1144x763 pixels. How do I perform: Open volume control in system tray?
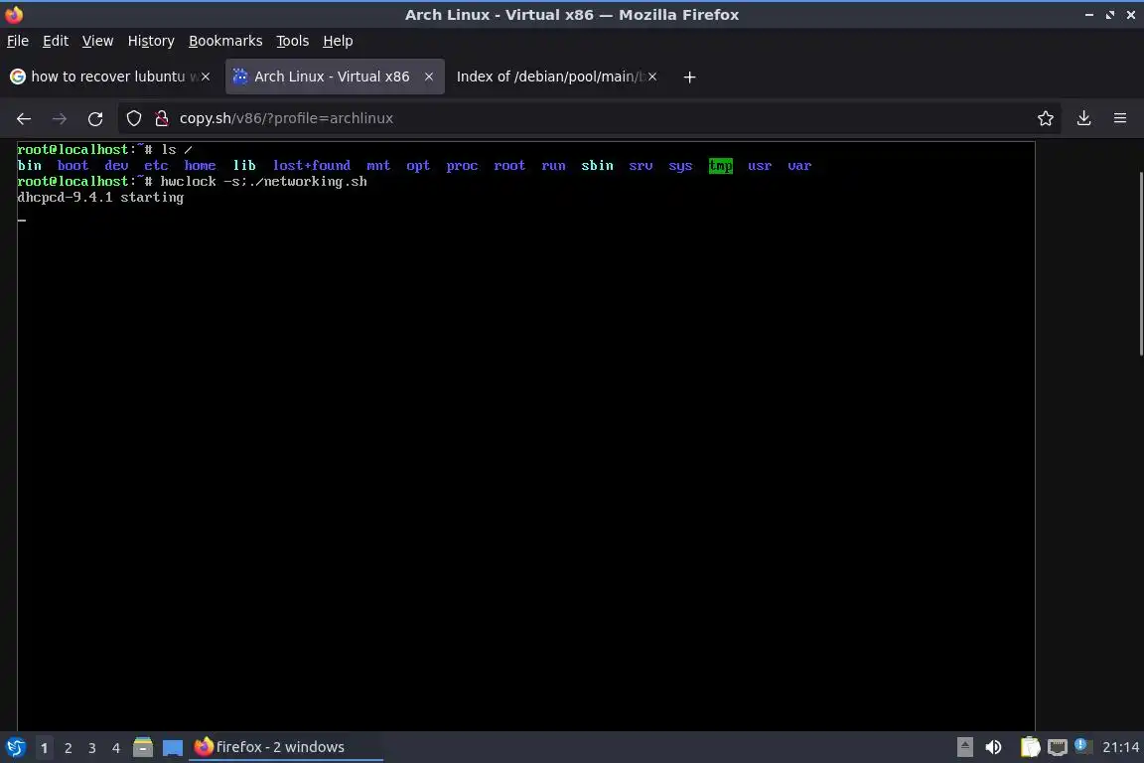pos(993,747)
